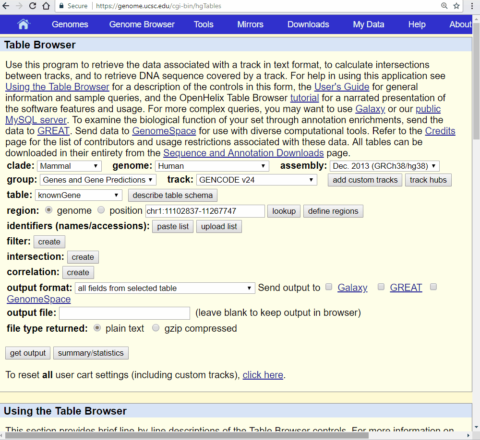Select the position region radio button
This screenshot has height=440, width=480.
click(101, 210)
